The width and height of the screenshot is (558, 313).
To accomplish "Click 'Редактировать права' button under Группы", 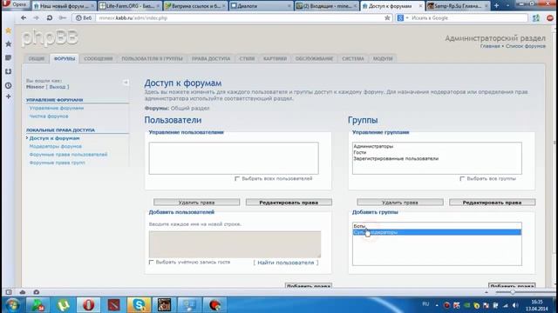I will click(x=492, y=203).
